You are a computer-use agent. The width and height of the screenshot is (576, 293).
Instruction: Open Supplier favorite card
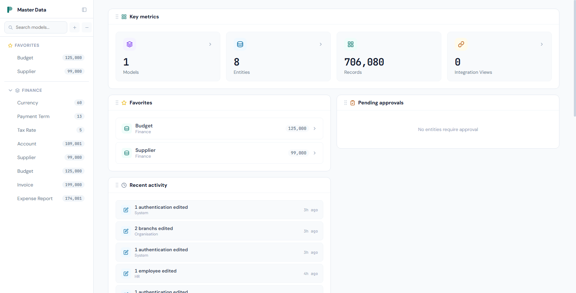coord(219,153)
